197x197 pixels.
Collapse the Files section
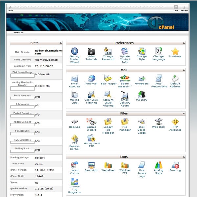(184, 113)
